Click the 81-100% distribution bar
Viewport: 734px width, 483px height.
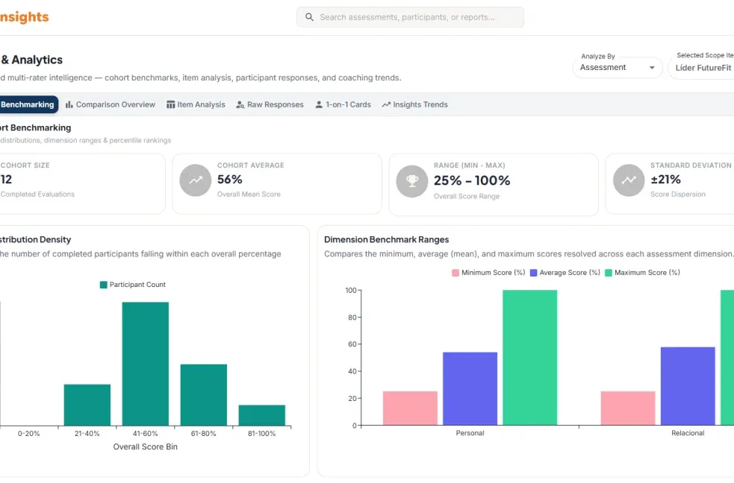(261, 415)
